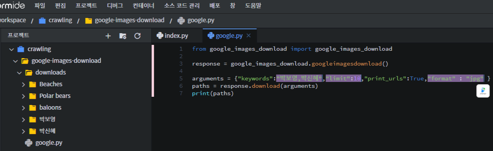
Task: Click the google.py breadcrumb segment
Action: tap(201, 20)
